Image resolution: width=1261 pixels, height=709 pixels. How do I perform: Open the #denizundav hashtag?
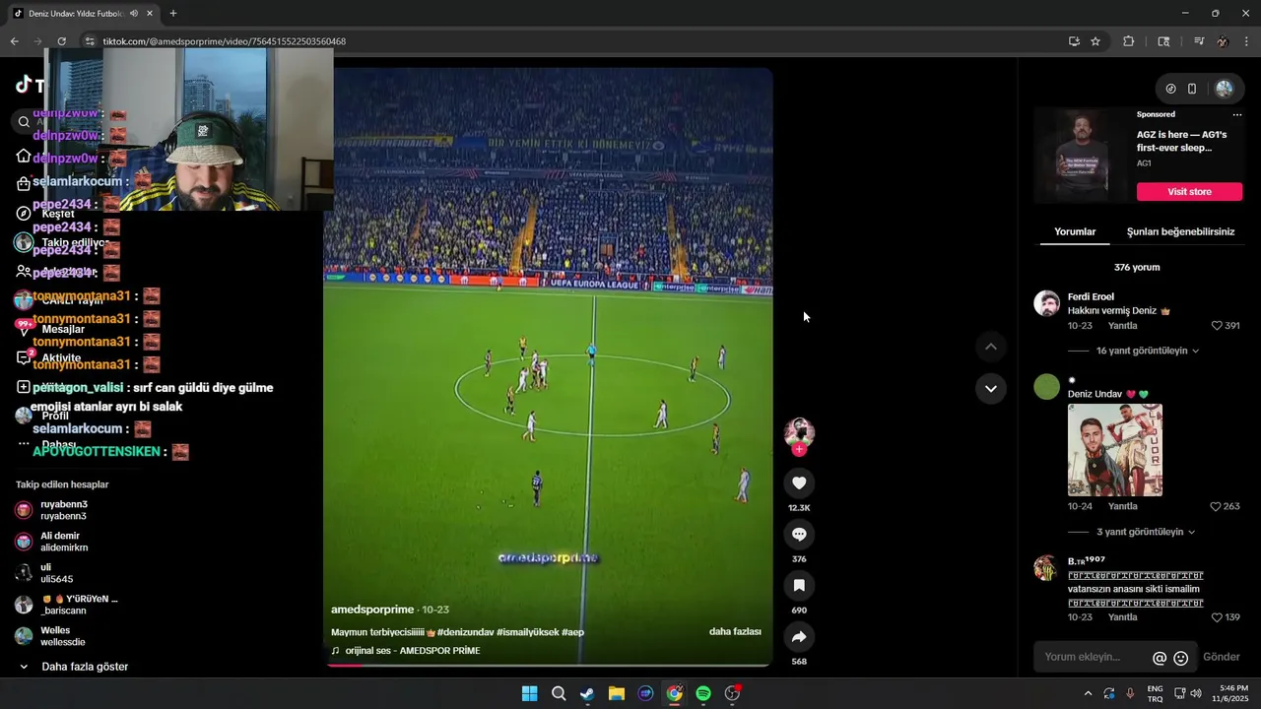tap(465, 632)
